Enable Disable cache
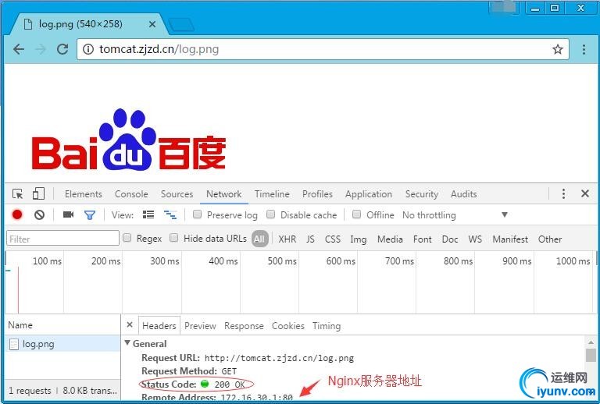 pyautogui.click(x=270, y=214)
